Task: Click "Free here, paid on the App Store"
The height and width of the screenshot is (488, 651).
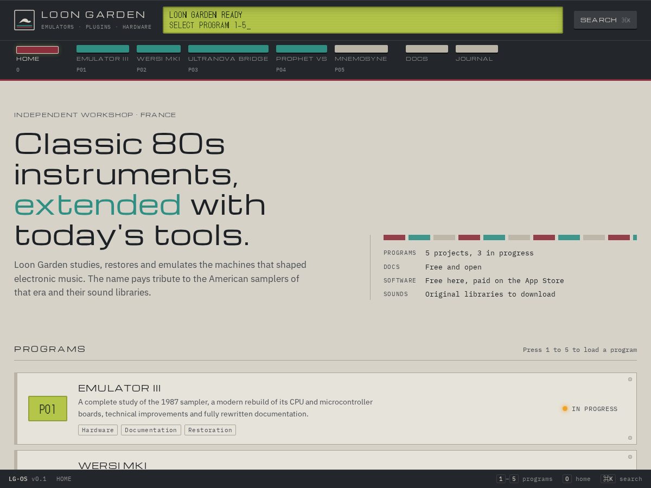Action: 495,280
